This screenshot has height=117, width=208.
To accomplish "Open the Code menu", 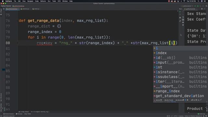I will [x=37, y=1].
